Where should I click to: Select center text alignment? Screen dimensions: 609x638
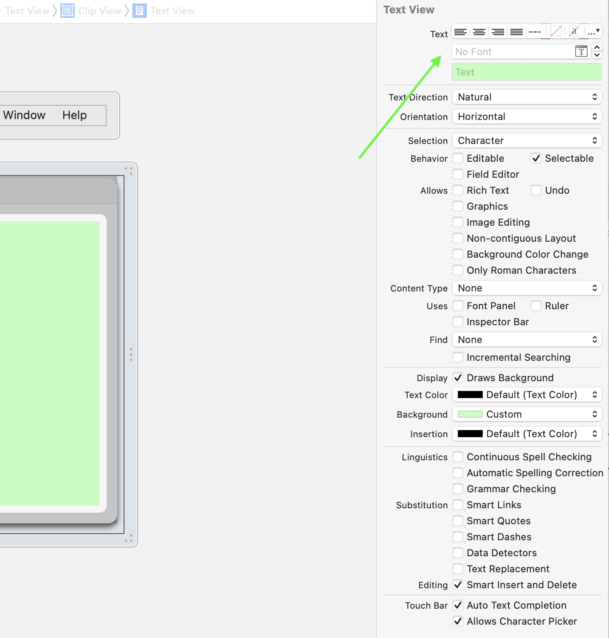pyautogui.click(x=479, y=32)
